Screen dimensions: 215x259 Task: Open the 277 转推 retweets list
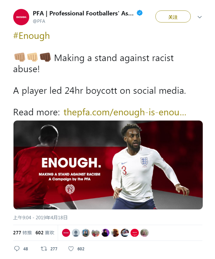click(22, 232)
